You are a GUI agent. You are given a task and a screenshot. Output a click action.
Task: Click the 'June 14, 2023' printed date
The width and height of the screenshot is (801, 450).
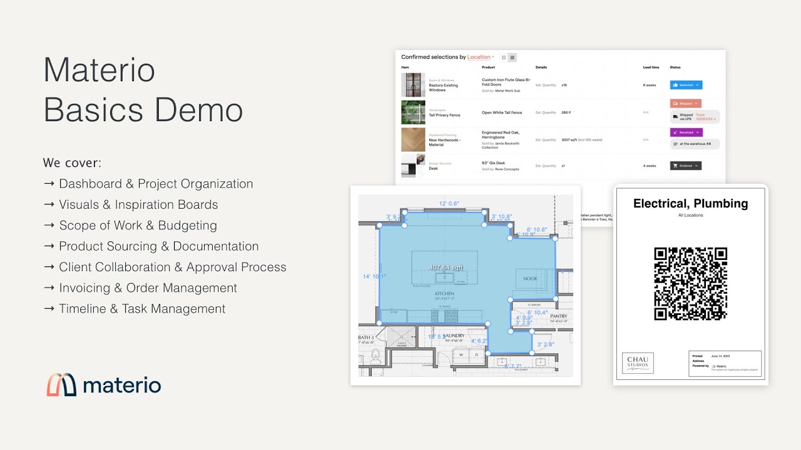coord(720,356)
